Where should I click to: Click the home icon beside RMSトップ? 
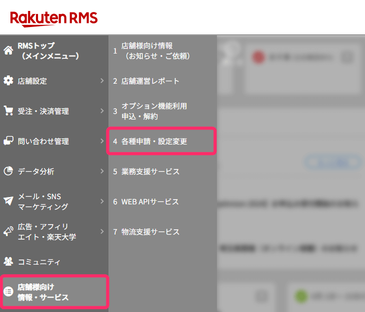[x=8, y=50]
